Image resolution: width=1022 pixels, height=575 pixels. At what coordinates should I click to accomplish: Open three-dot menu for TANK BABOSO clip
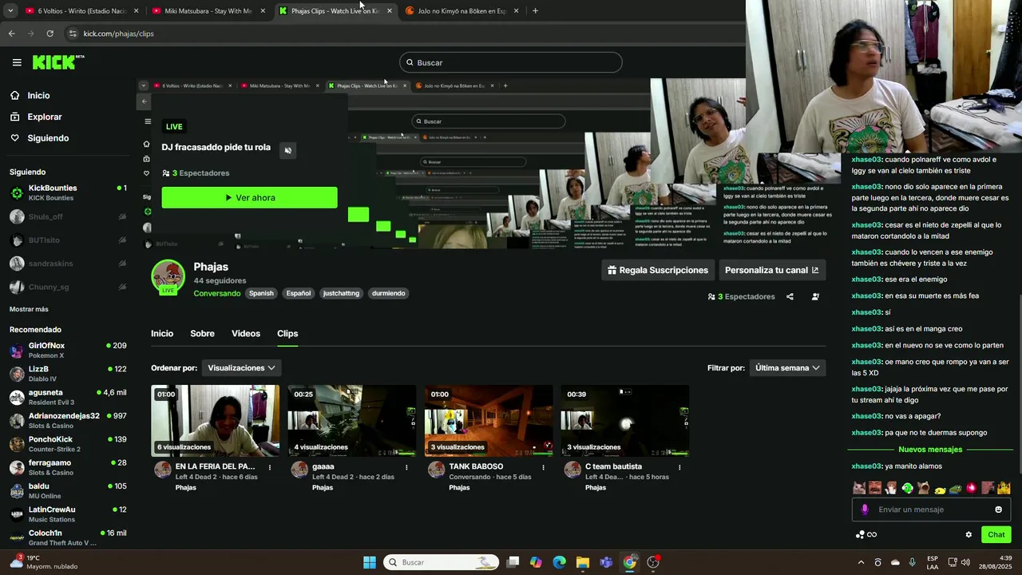click(x=544, y=467)
